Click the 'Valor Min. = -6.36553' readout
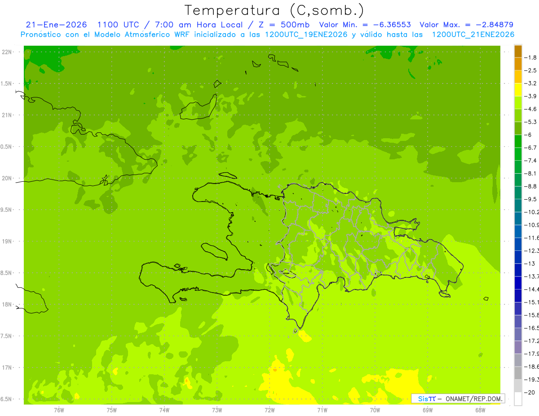The height and width of the screenshot is (416, 539). point(365,25)
